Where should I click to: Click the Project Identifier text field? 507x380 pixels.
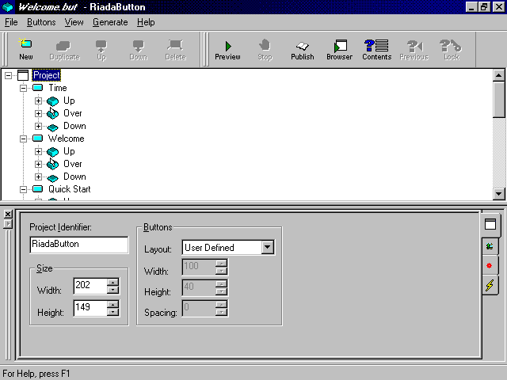[78, 245]
